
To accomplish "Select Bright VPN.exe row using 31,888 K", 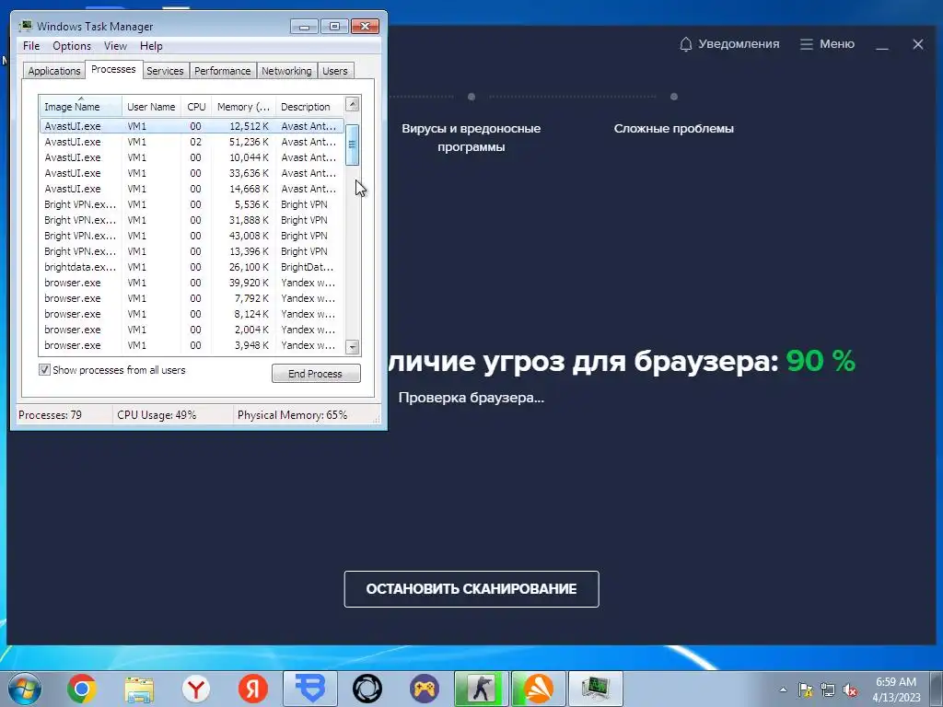I will click(x=192, y=220).
